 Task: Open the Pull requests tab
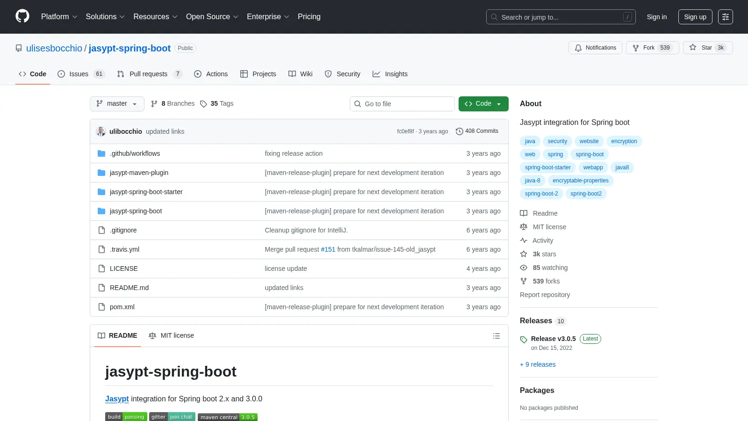coord(149,74)
